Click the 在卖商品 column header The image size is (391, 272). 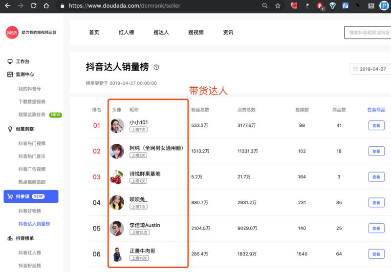(x=376, y=110)
